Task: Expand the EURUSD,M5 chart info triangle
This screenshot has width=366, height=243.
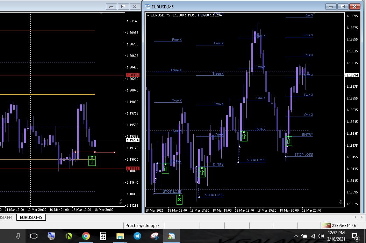Action: click(x=148, y=15)
